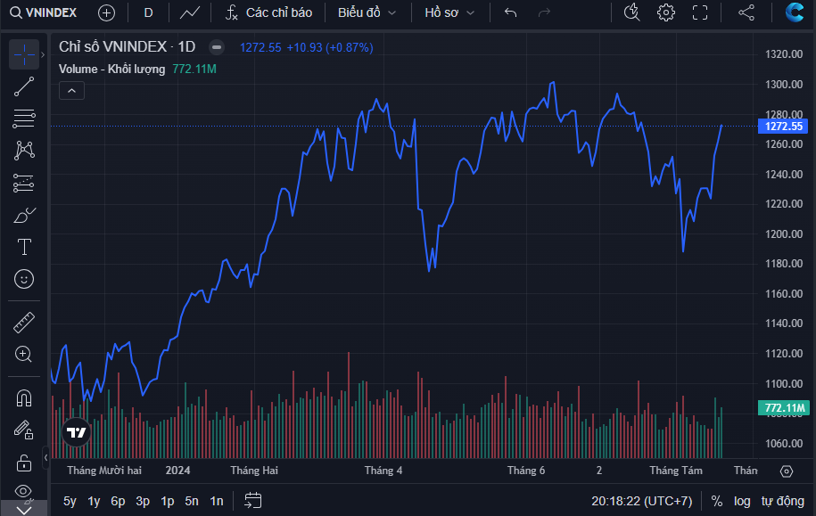Expand the Hồ sơ dropdown menu
Image resolution: width=816 pixels, height=516 pixels.
coord(449,12)
